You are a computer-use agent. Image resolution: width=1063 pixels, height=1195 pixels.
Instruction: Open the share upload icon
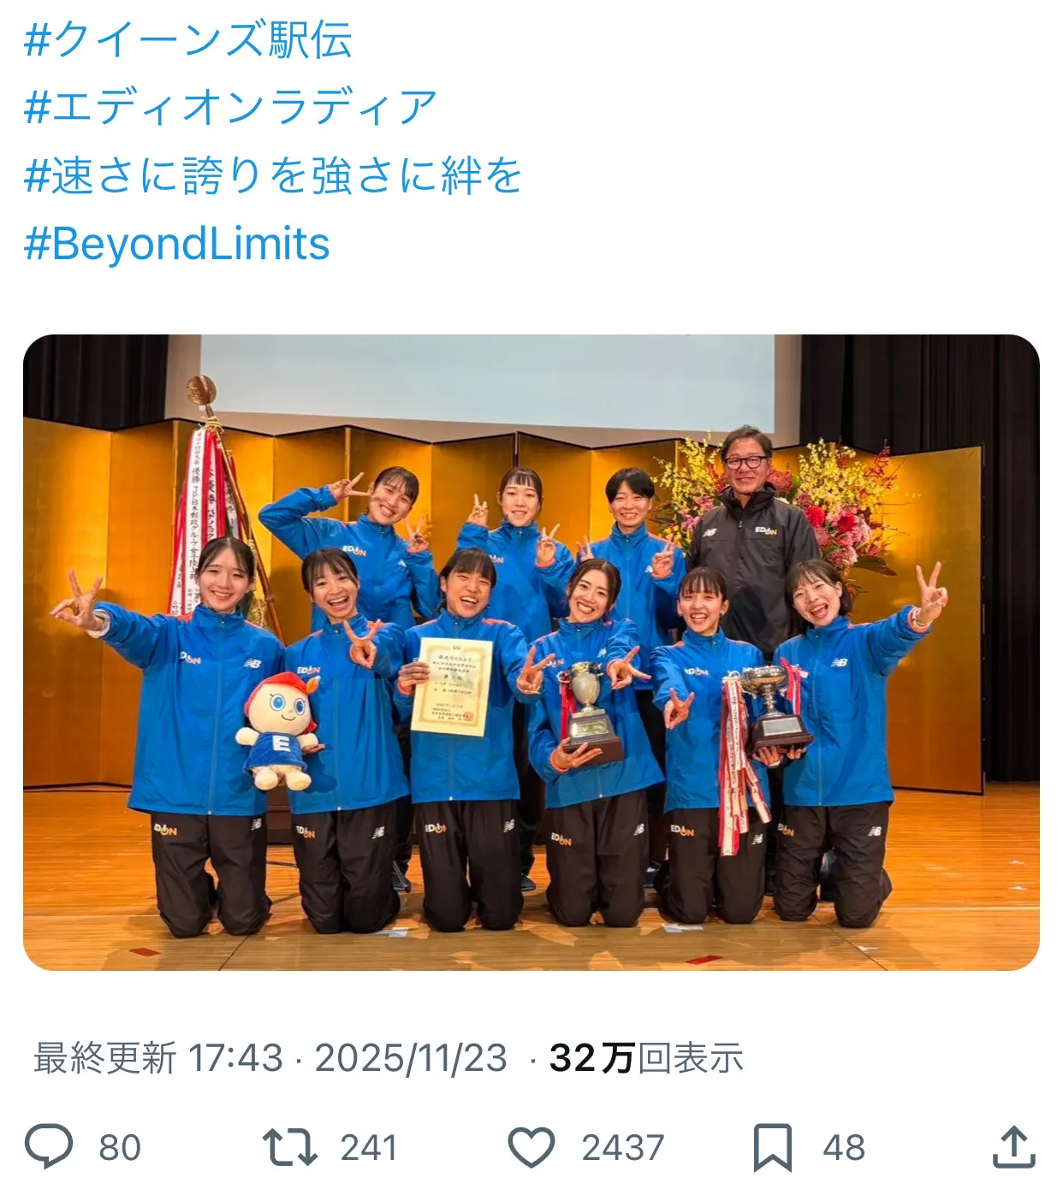pyautogui.click(x=1013, y=1147)
